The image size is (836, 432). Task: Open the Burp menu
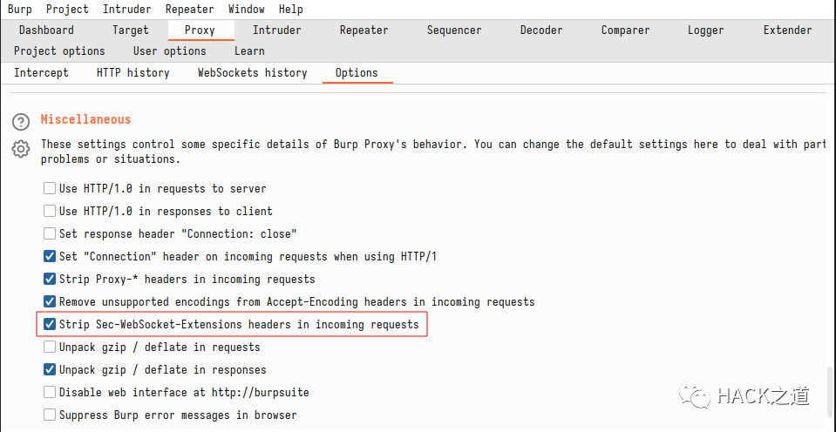click(x=20, y=9)
